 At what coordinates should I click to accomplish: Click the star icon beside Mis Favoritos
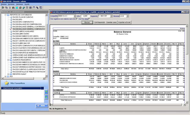7,83
